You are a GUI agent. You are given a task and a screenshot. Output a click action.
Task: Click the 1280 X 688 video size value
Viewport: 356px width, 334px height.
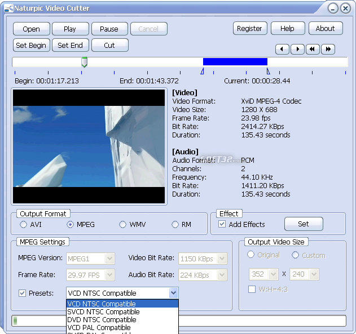point(259,110)
